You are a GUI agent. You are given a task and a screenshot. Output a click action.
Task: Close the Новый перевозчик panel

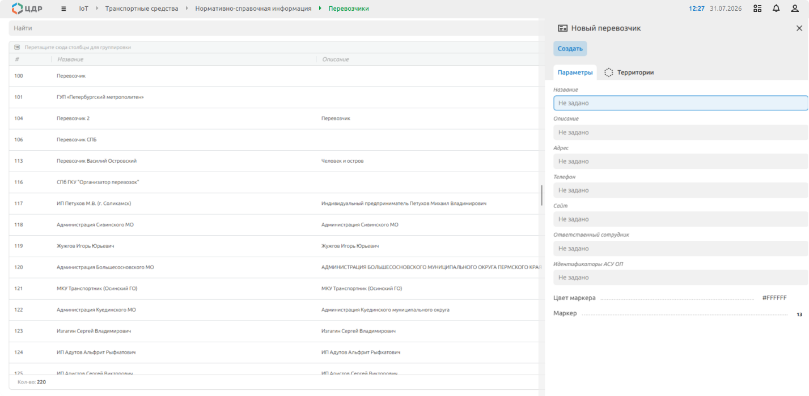tap(799, 28)
